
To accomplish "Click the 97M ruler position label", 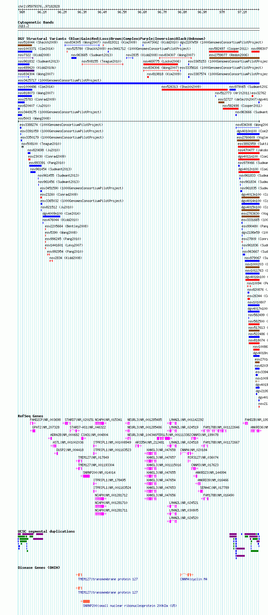I will [222, 12].
